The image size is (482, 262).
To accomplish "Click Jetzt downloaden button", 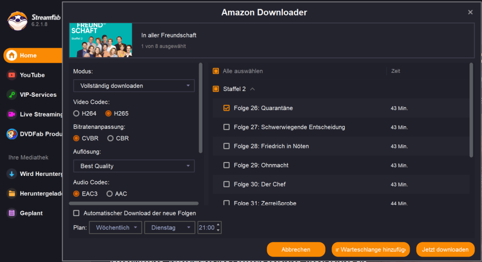I will [445, 249].
